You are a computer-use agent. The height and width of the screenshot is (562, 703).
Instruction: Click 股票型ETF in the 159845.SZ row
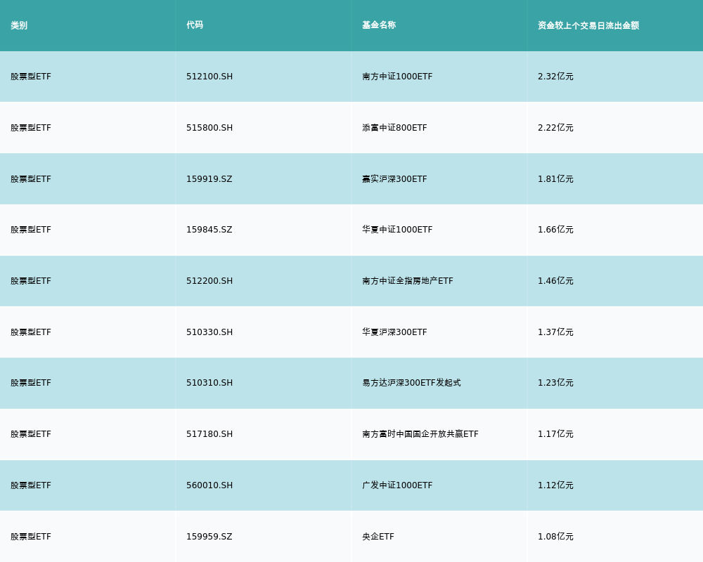click(x=31, y=230)
